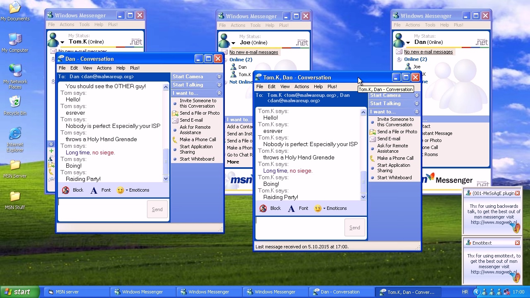Select Send a File or Photo in the sidebar
Image resolution: width=530 pixels, height=298 pixels.
(397, 132)
